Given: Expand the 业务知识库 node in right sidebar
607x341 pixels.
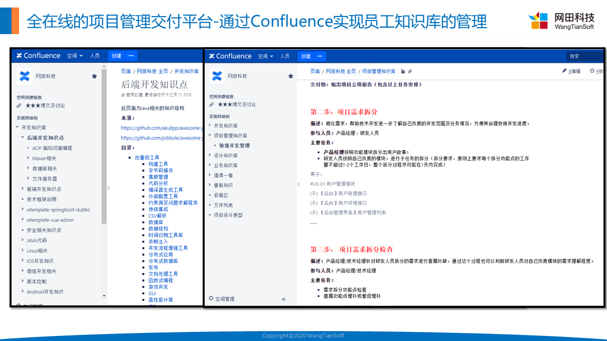Looking at the screenshot, I should point(210,165).
